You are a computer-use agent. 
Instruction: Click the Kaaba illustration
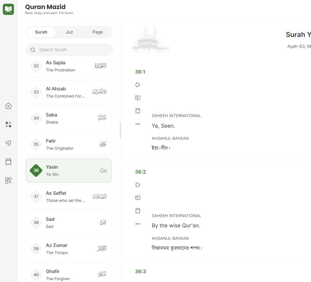151,40
